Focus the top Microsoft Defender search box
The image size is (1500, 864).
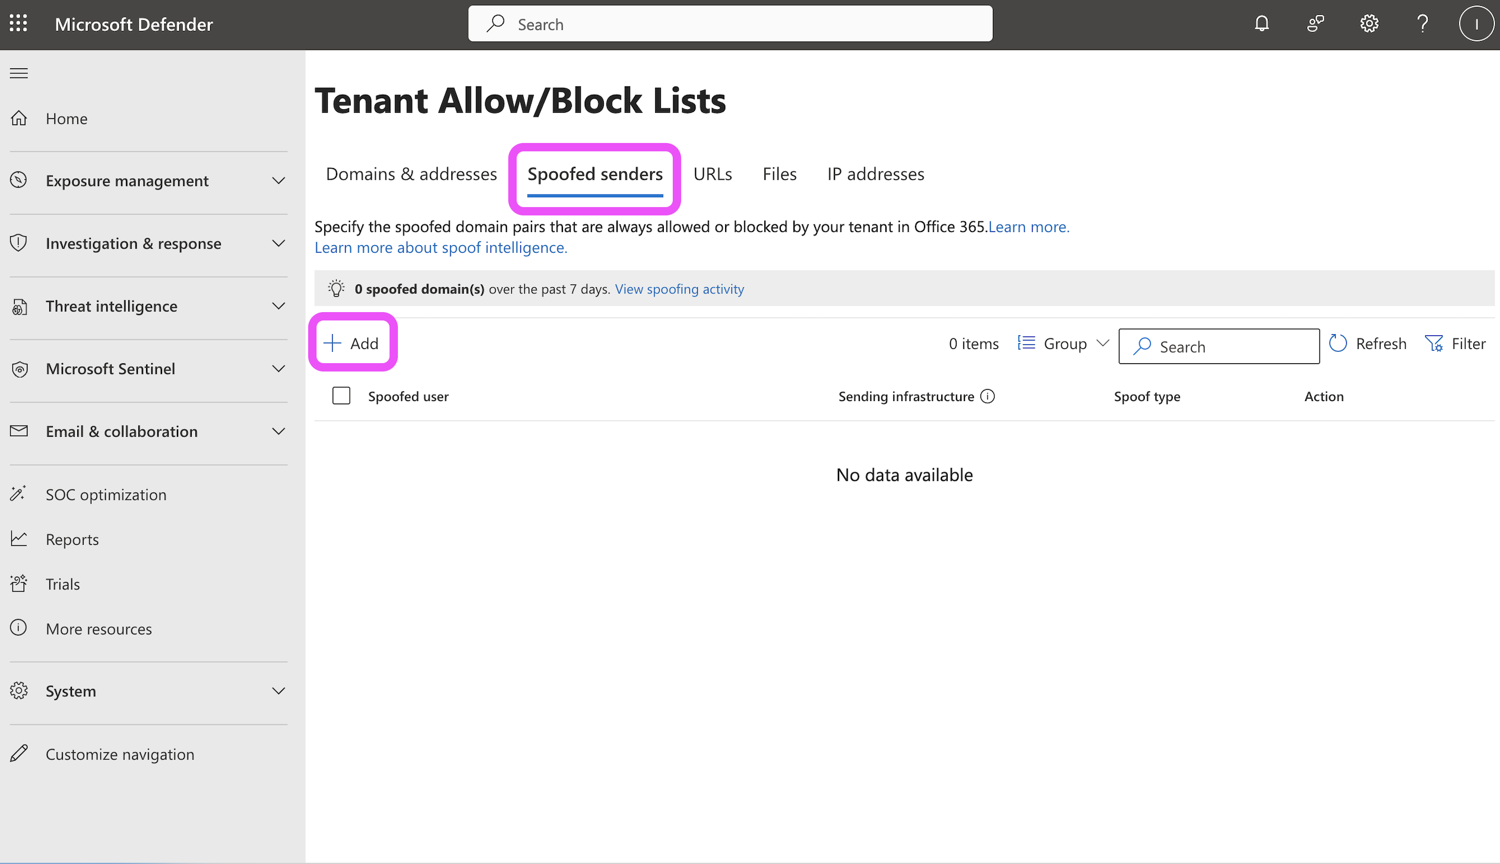[x=730, y=24]
